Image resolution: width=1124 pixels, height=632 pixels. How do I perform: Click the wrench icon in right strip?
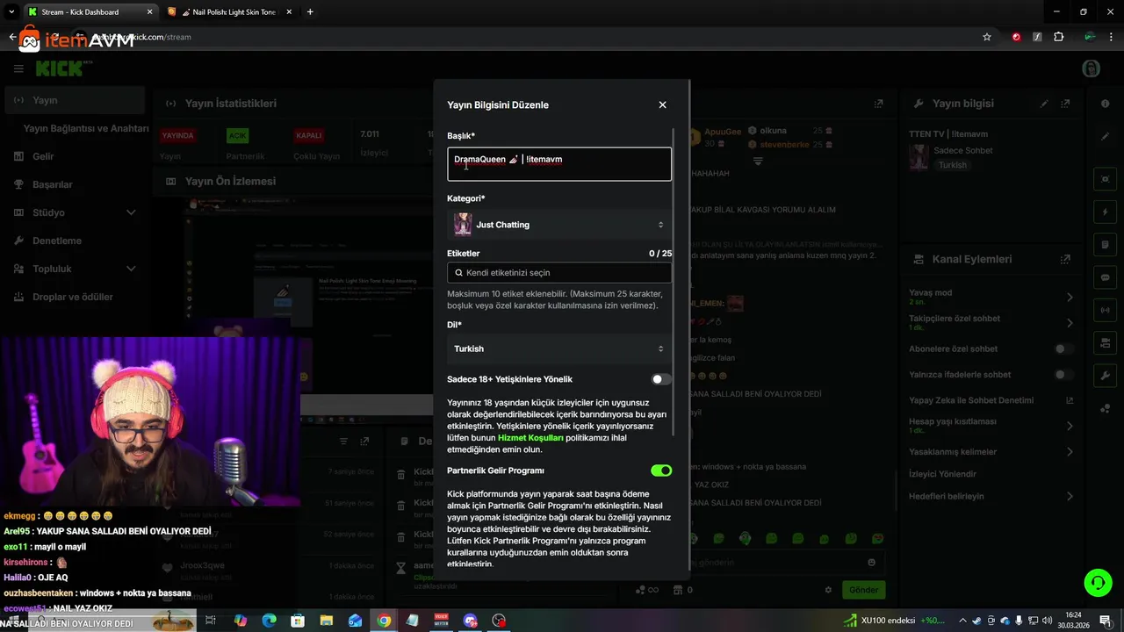pos(1105,376)
